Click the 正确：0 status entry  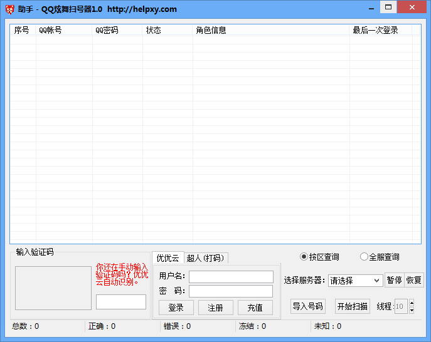tap(102, 326)
